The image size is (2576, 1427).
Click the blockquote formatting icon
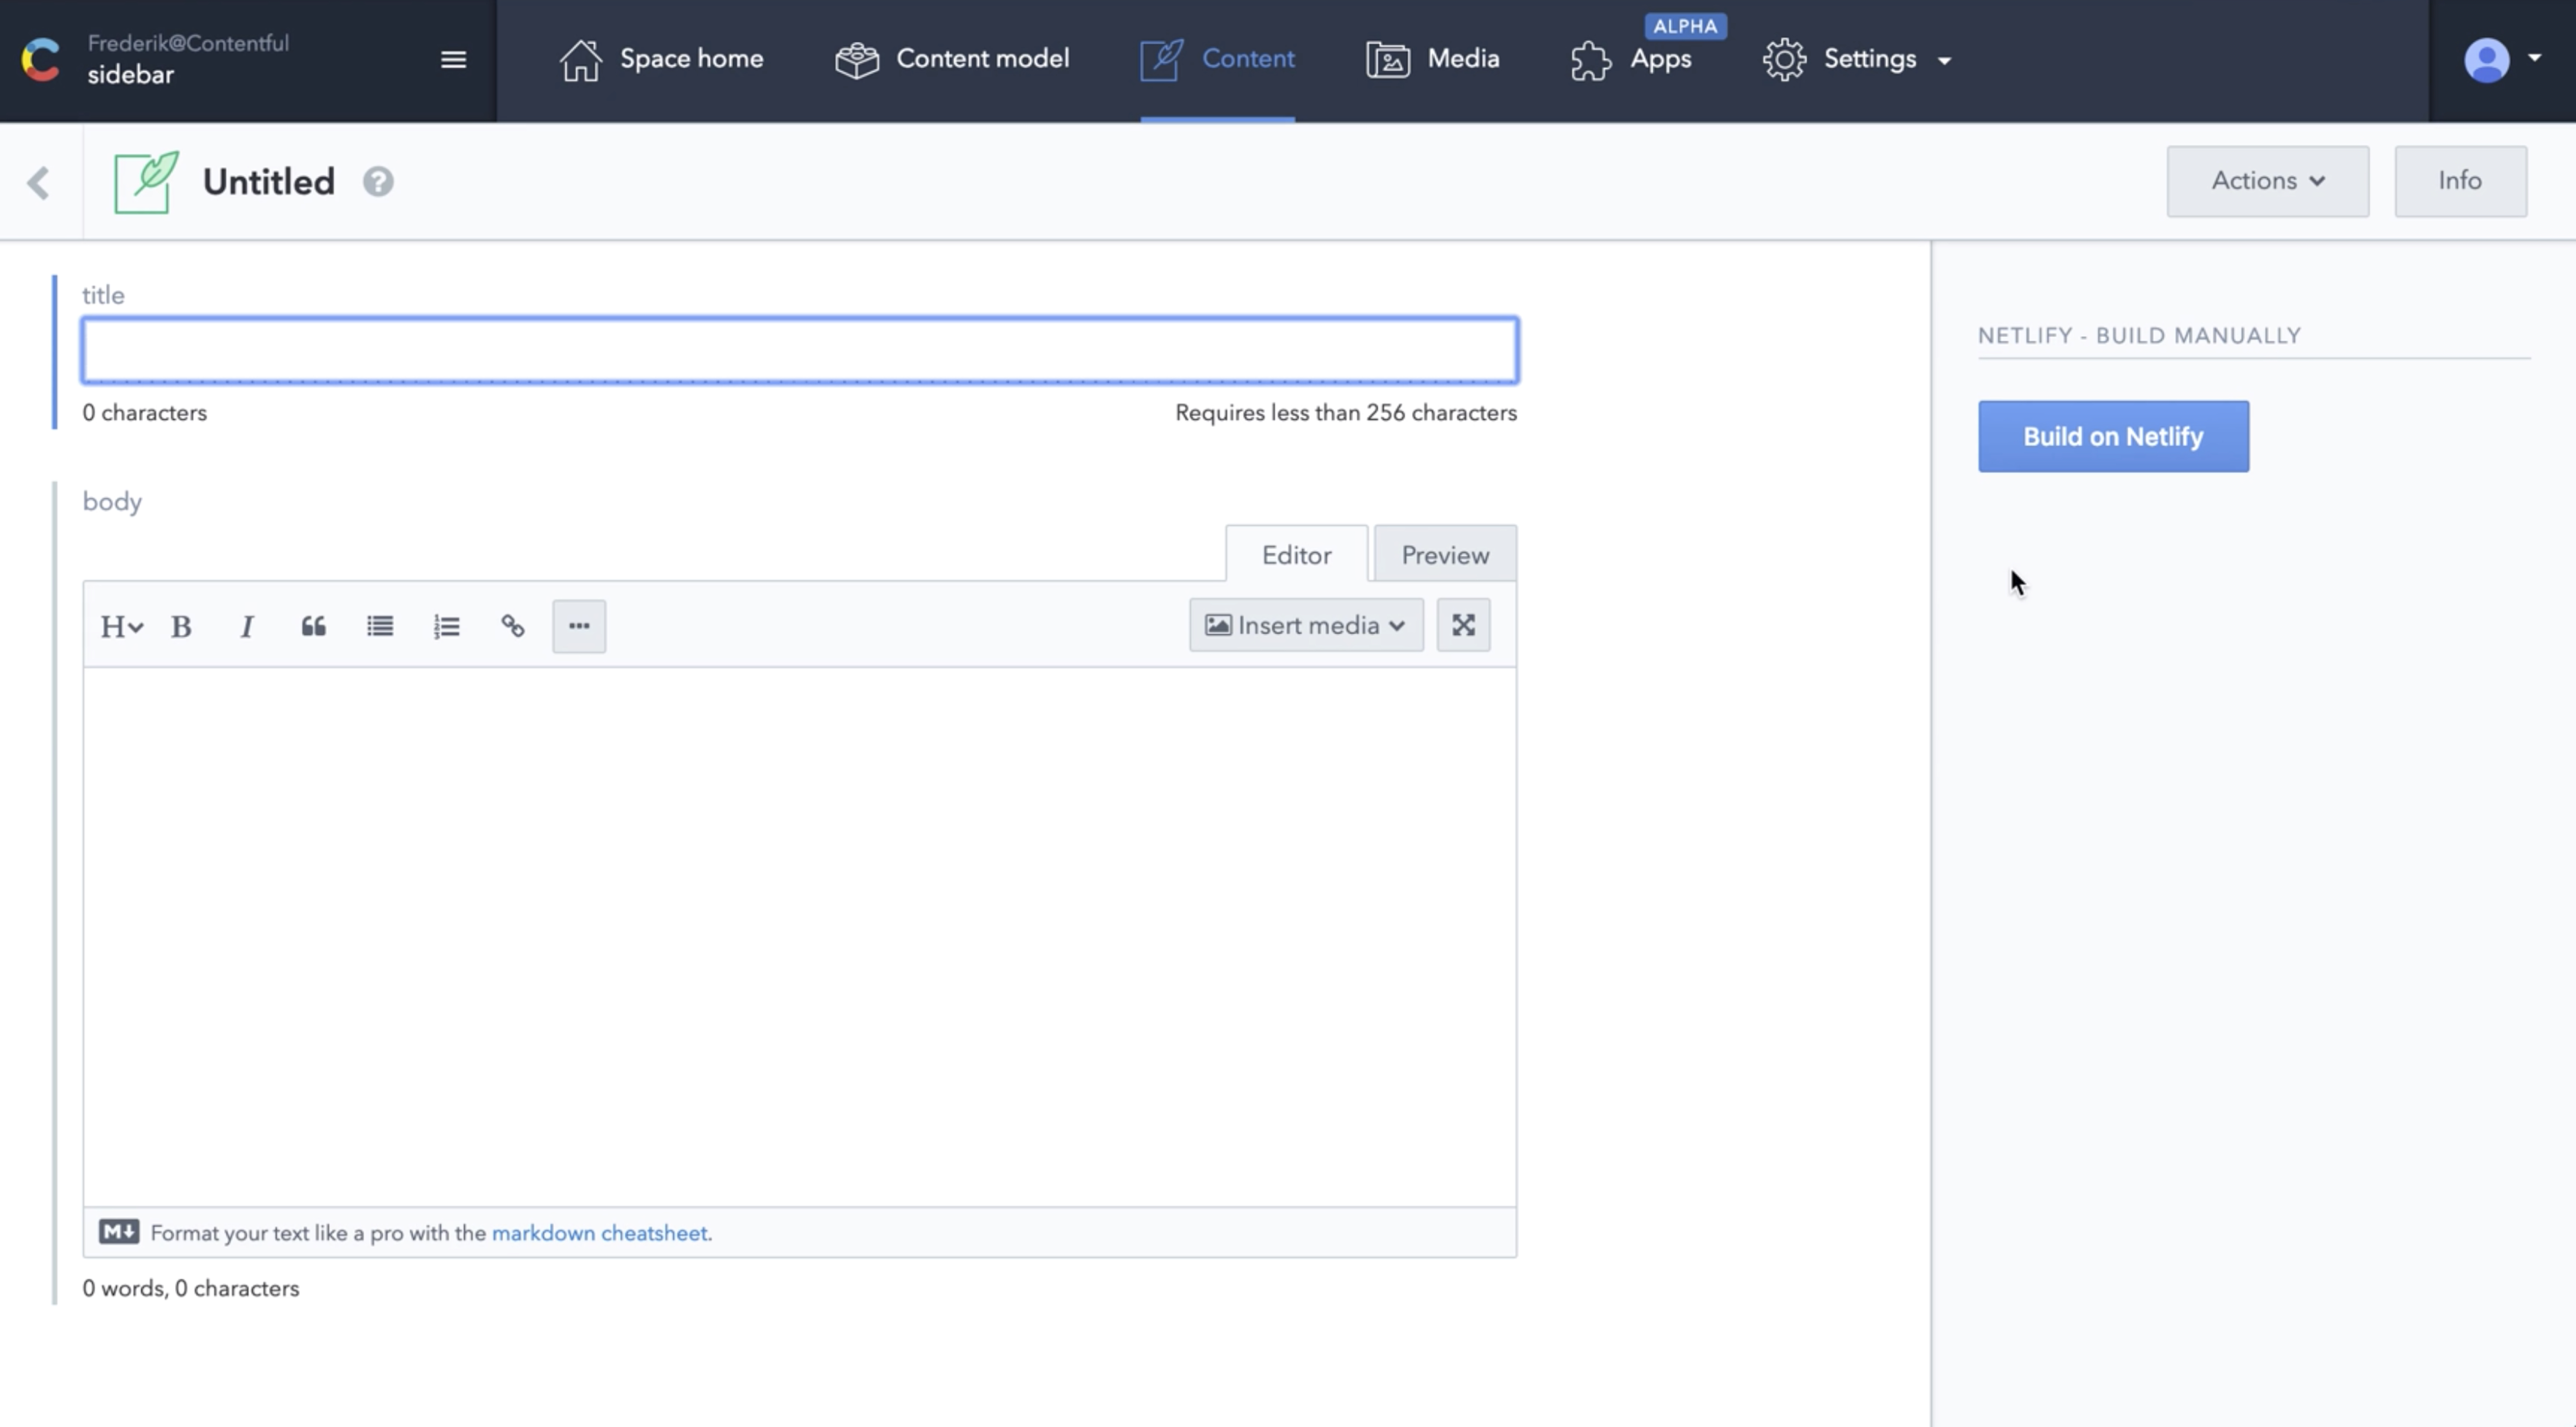pyautogui.click(x=313, y=626)
